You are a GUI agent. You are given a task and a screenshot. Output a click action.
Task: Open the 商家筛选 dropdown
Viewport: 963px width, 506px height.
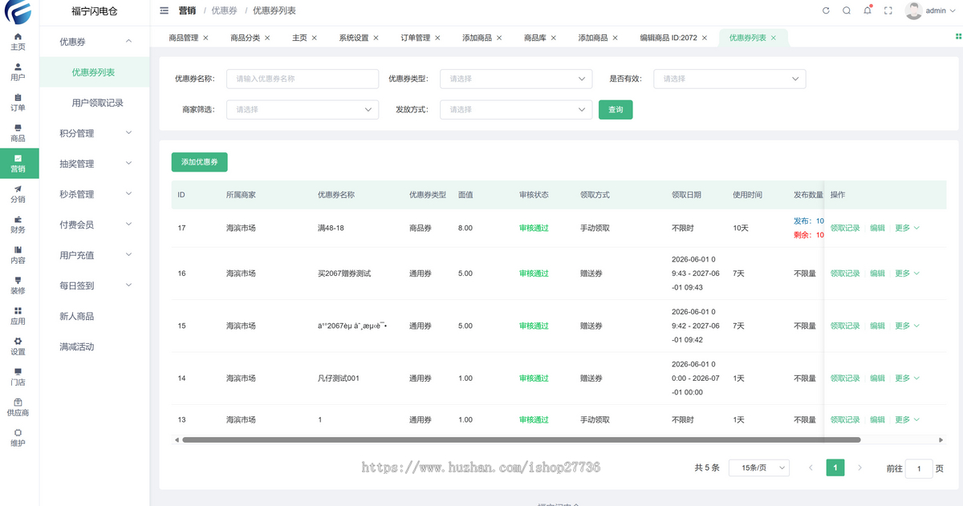click(x=303, y=109)
